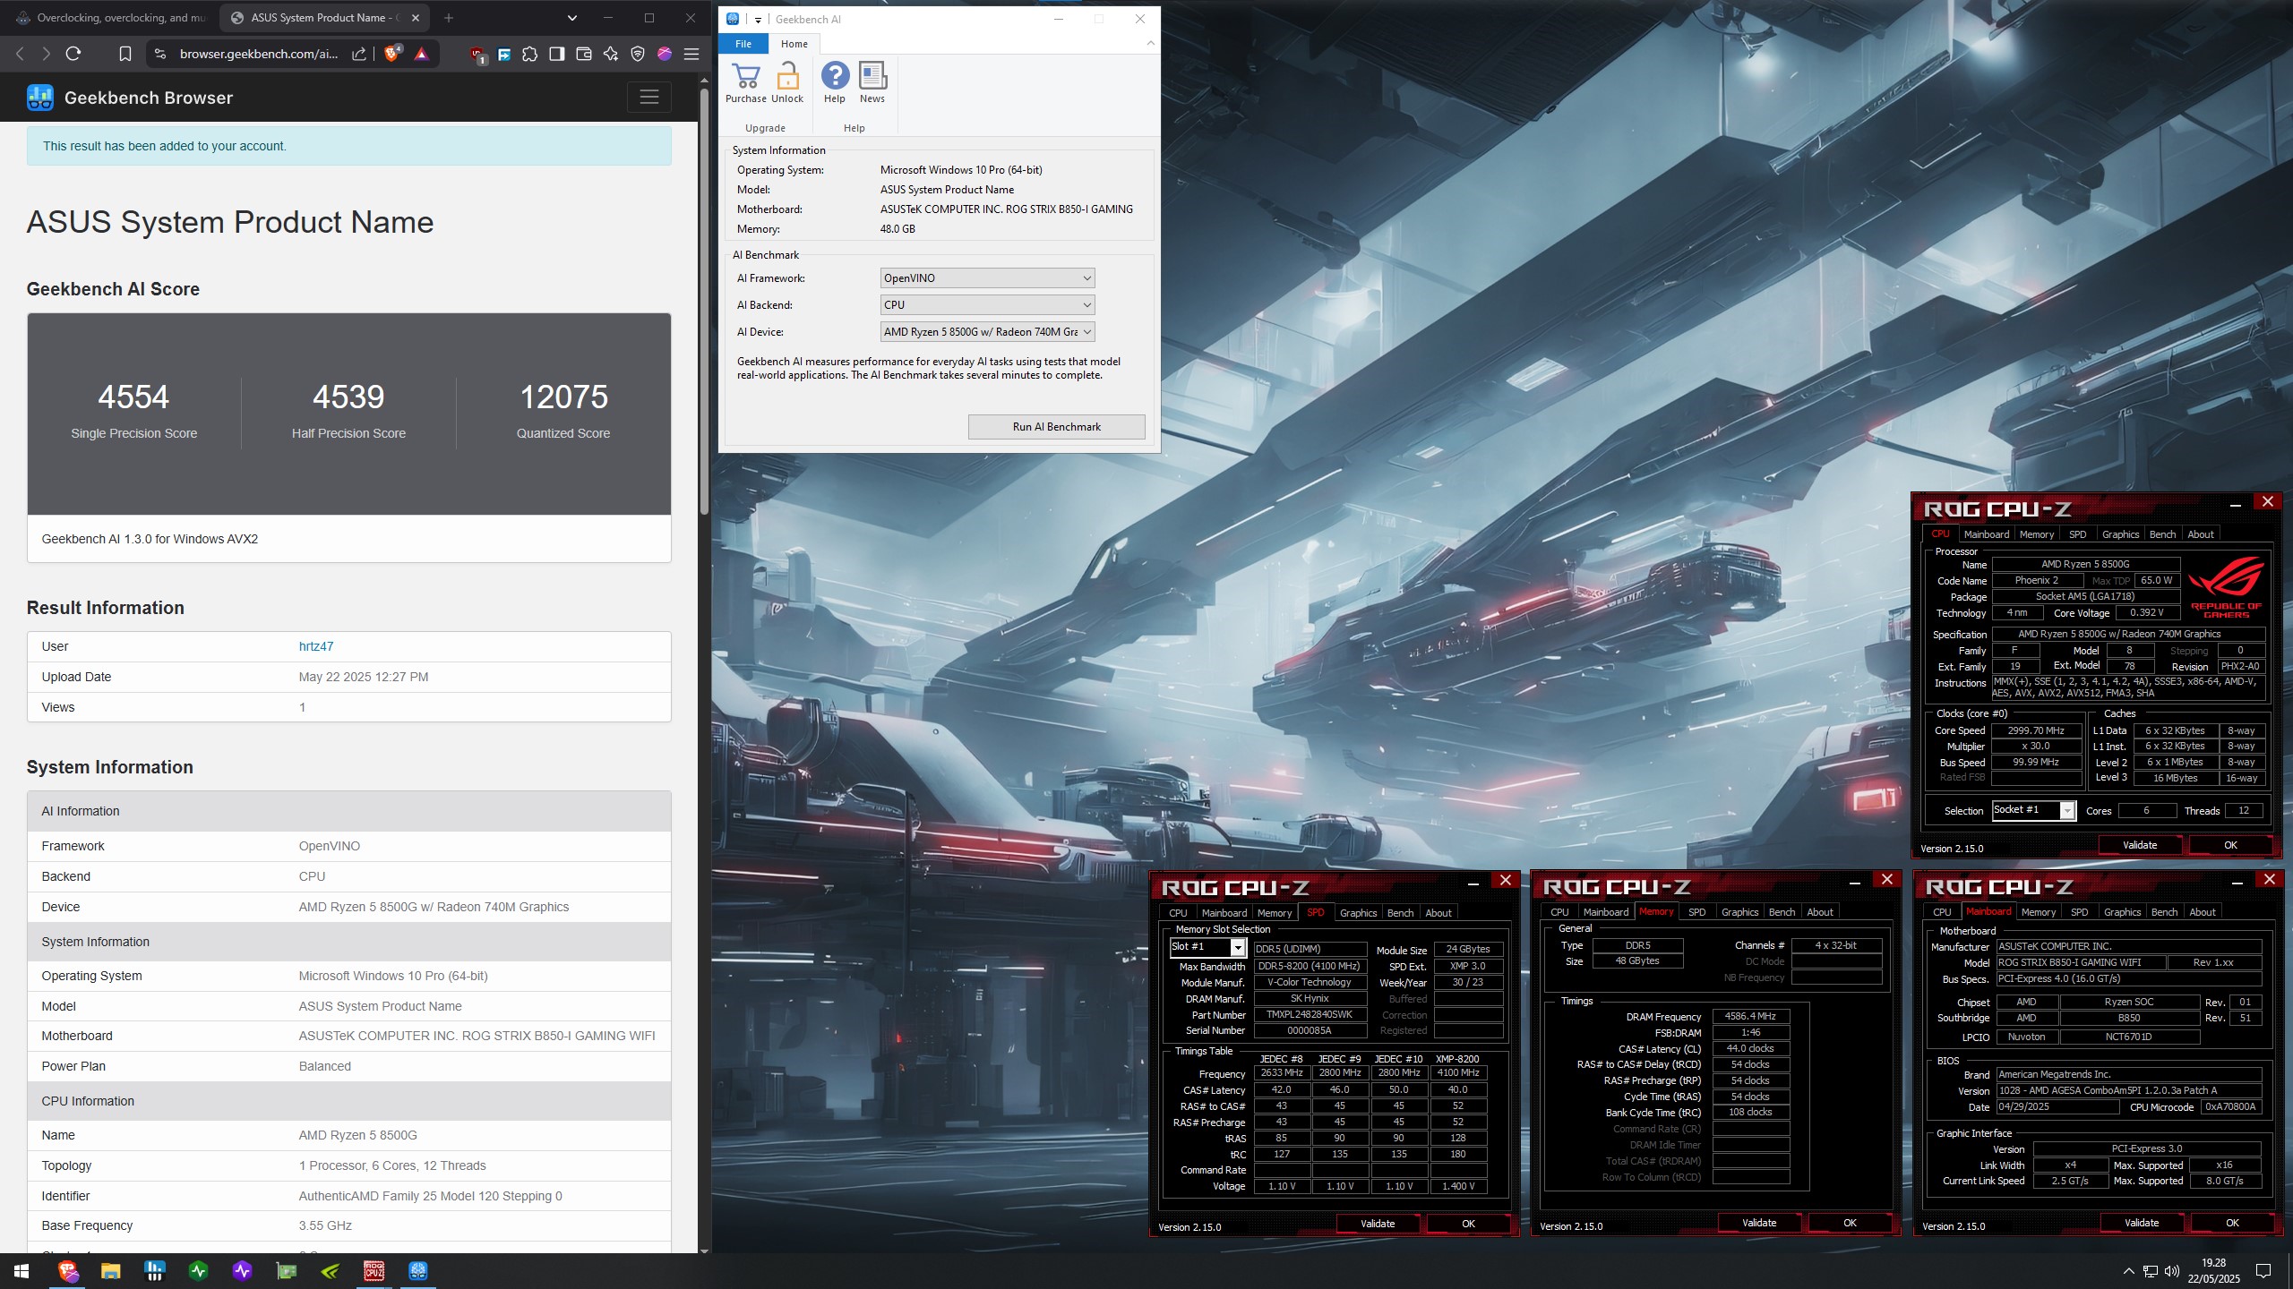Click the Purchase cart icon in Geekbench AI

(x=745, y=76)
